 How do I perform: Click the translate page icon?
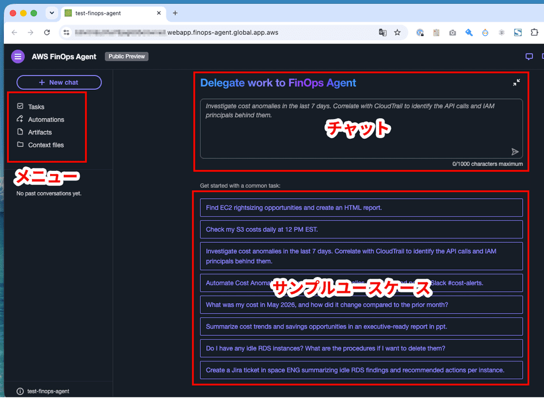382,33
